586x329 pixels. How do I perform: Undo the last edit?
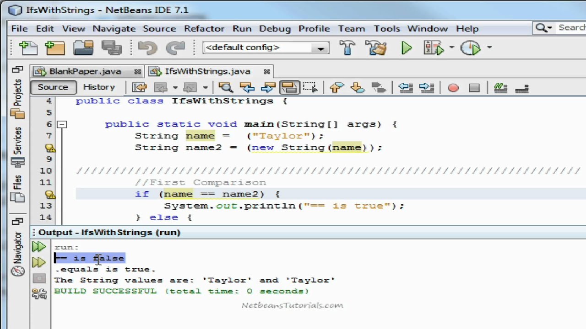tap(147, 48)
